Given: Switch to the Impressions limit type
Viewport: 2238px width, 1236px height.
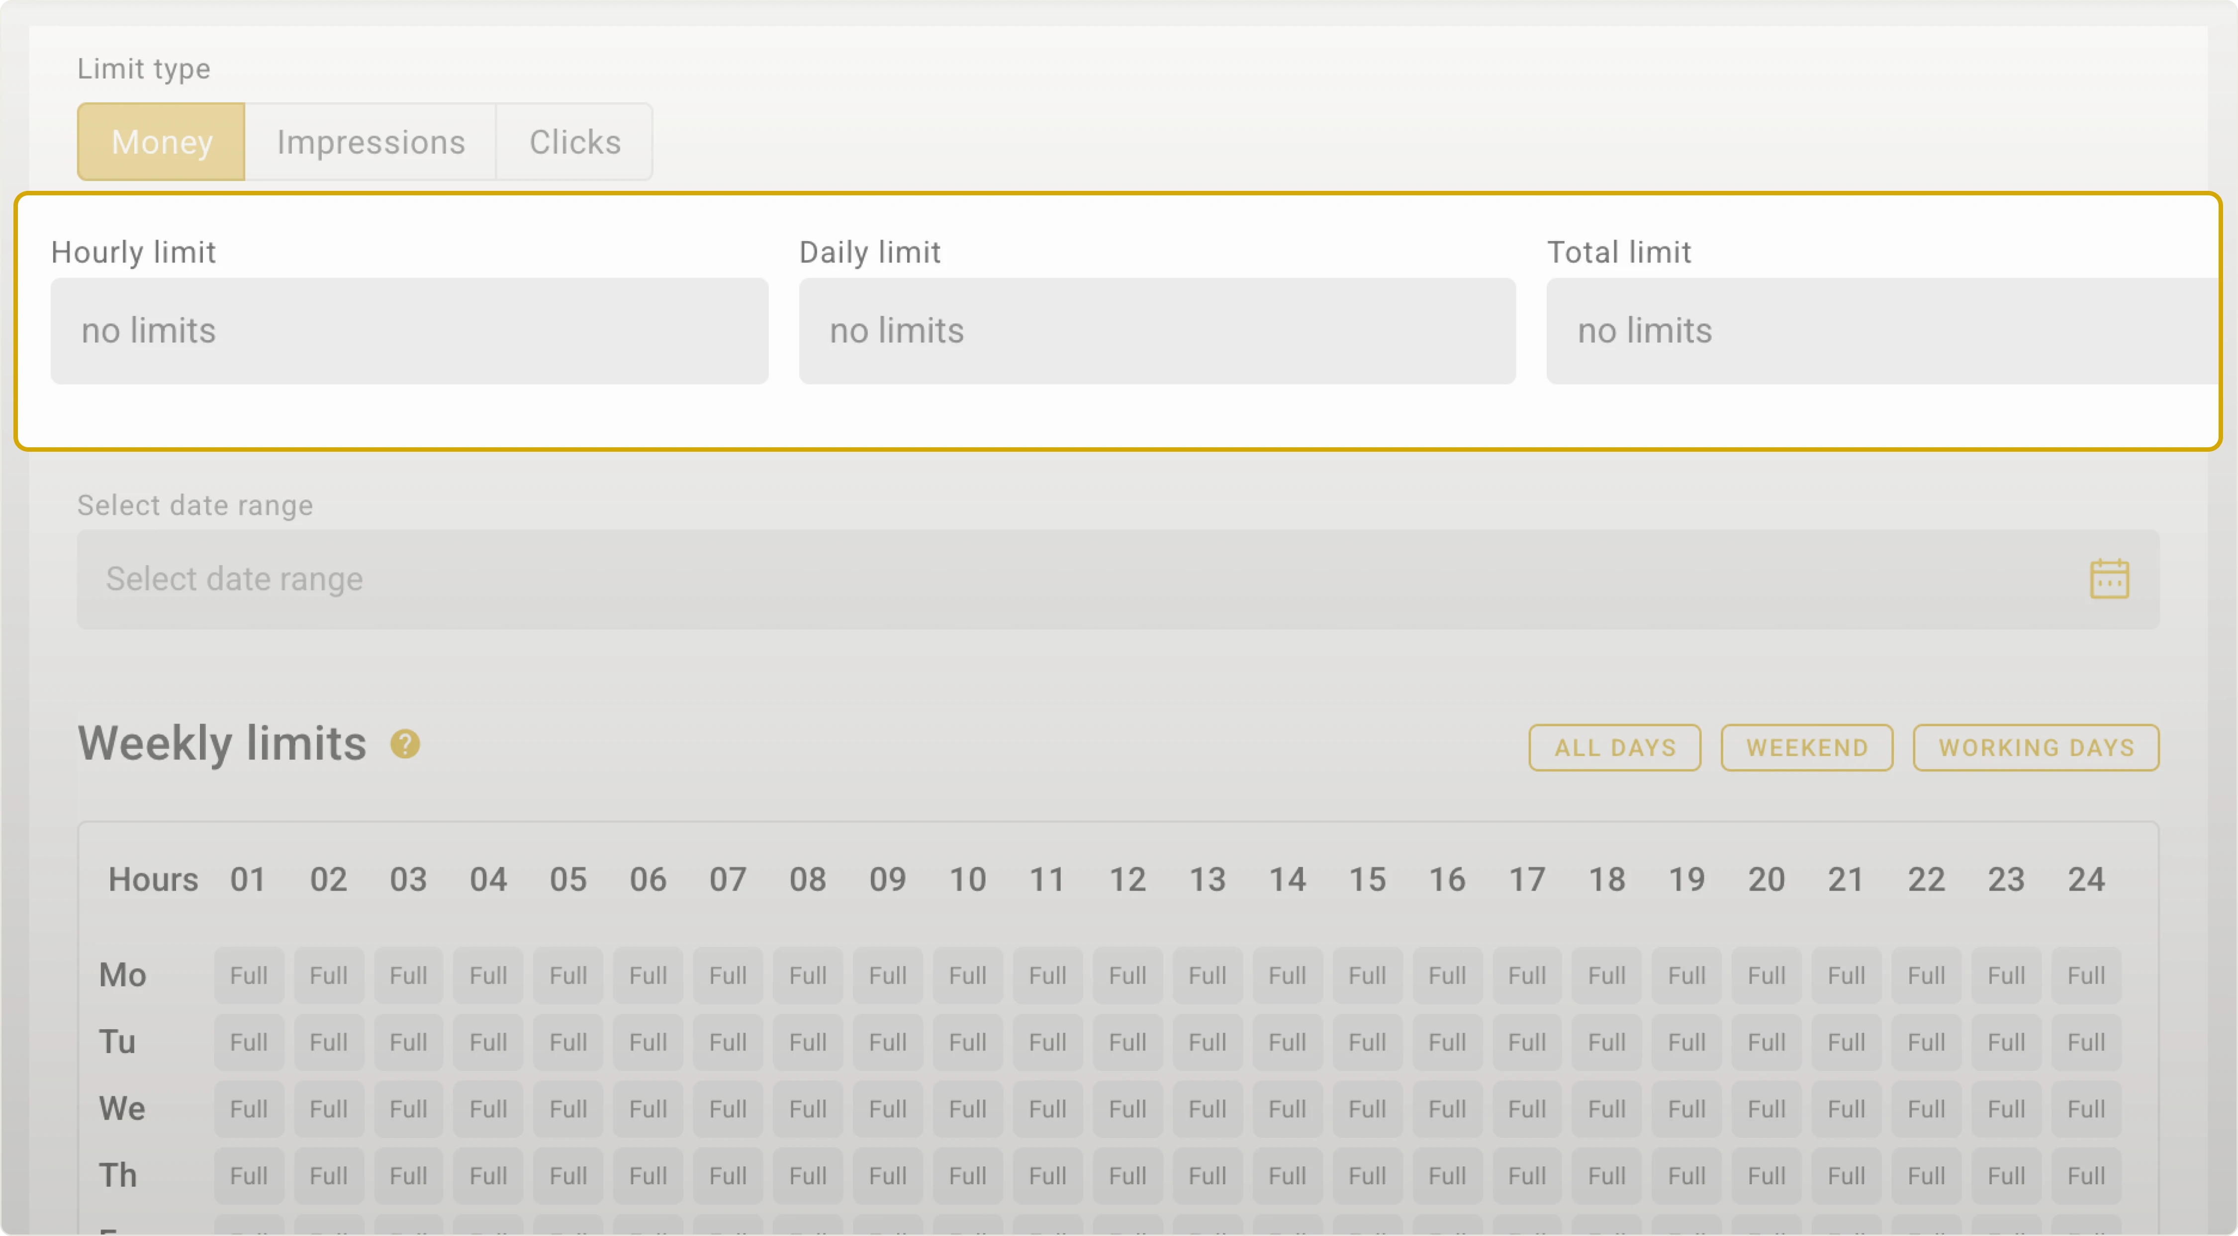Looking at the screenshot, I should tap(371, 142).
